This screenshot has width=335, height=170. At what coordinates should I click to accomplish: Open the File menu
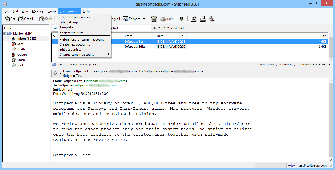click(x=7, y=11)
